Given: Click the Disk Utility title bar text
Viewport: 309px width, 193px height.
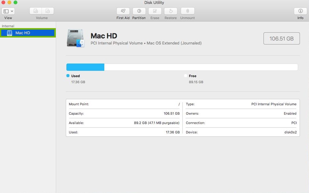Looking at the screenshot, I should click(154, 3).
